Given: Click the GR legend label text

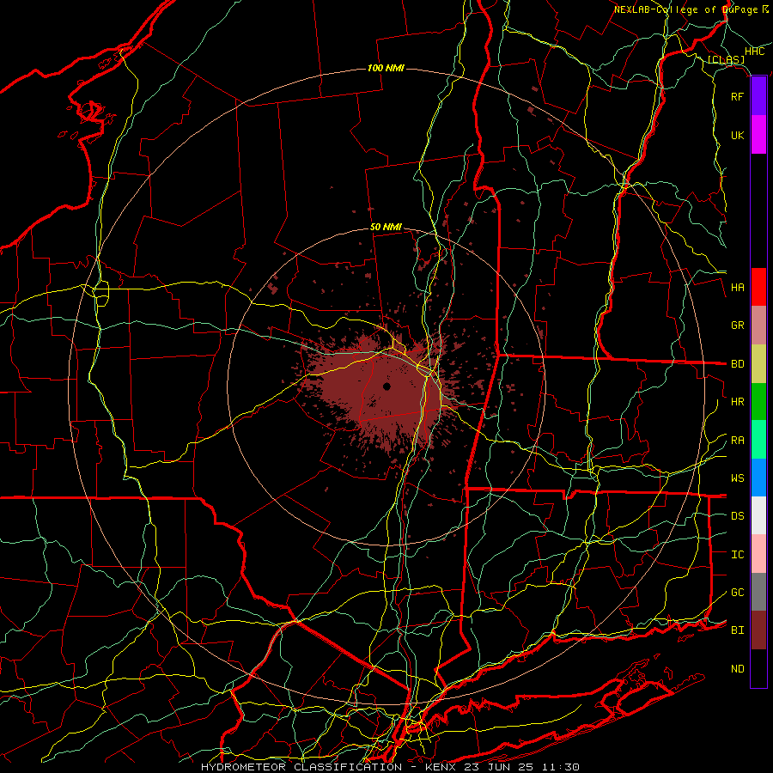Looking at the screenshot, I should (737, 326).
